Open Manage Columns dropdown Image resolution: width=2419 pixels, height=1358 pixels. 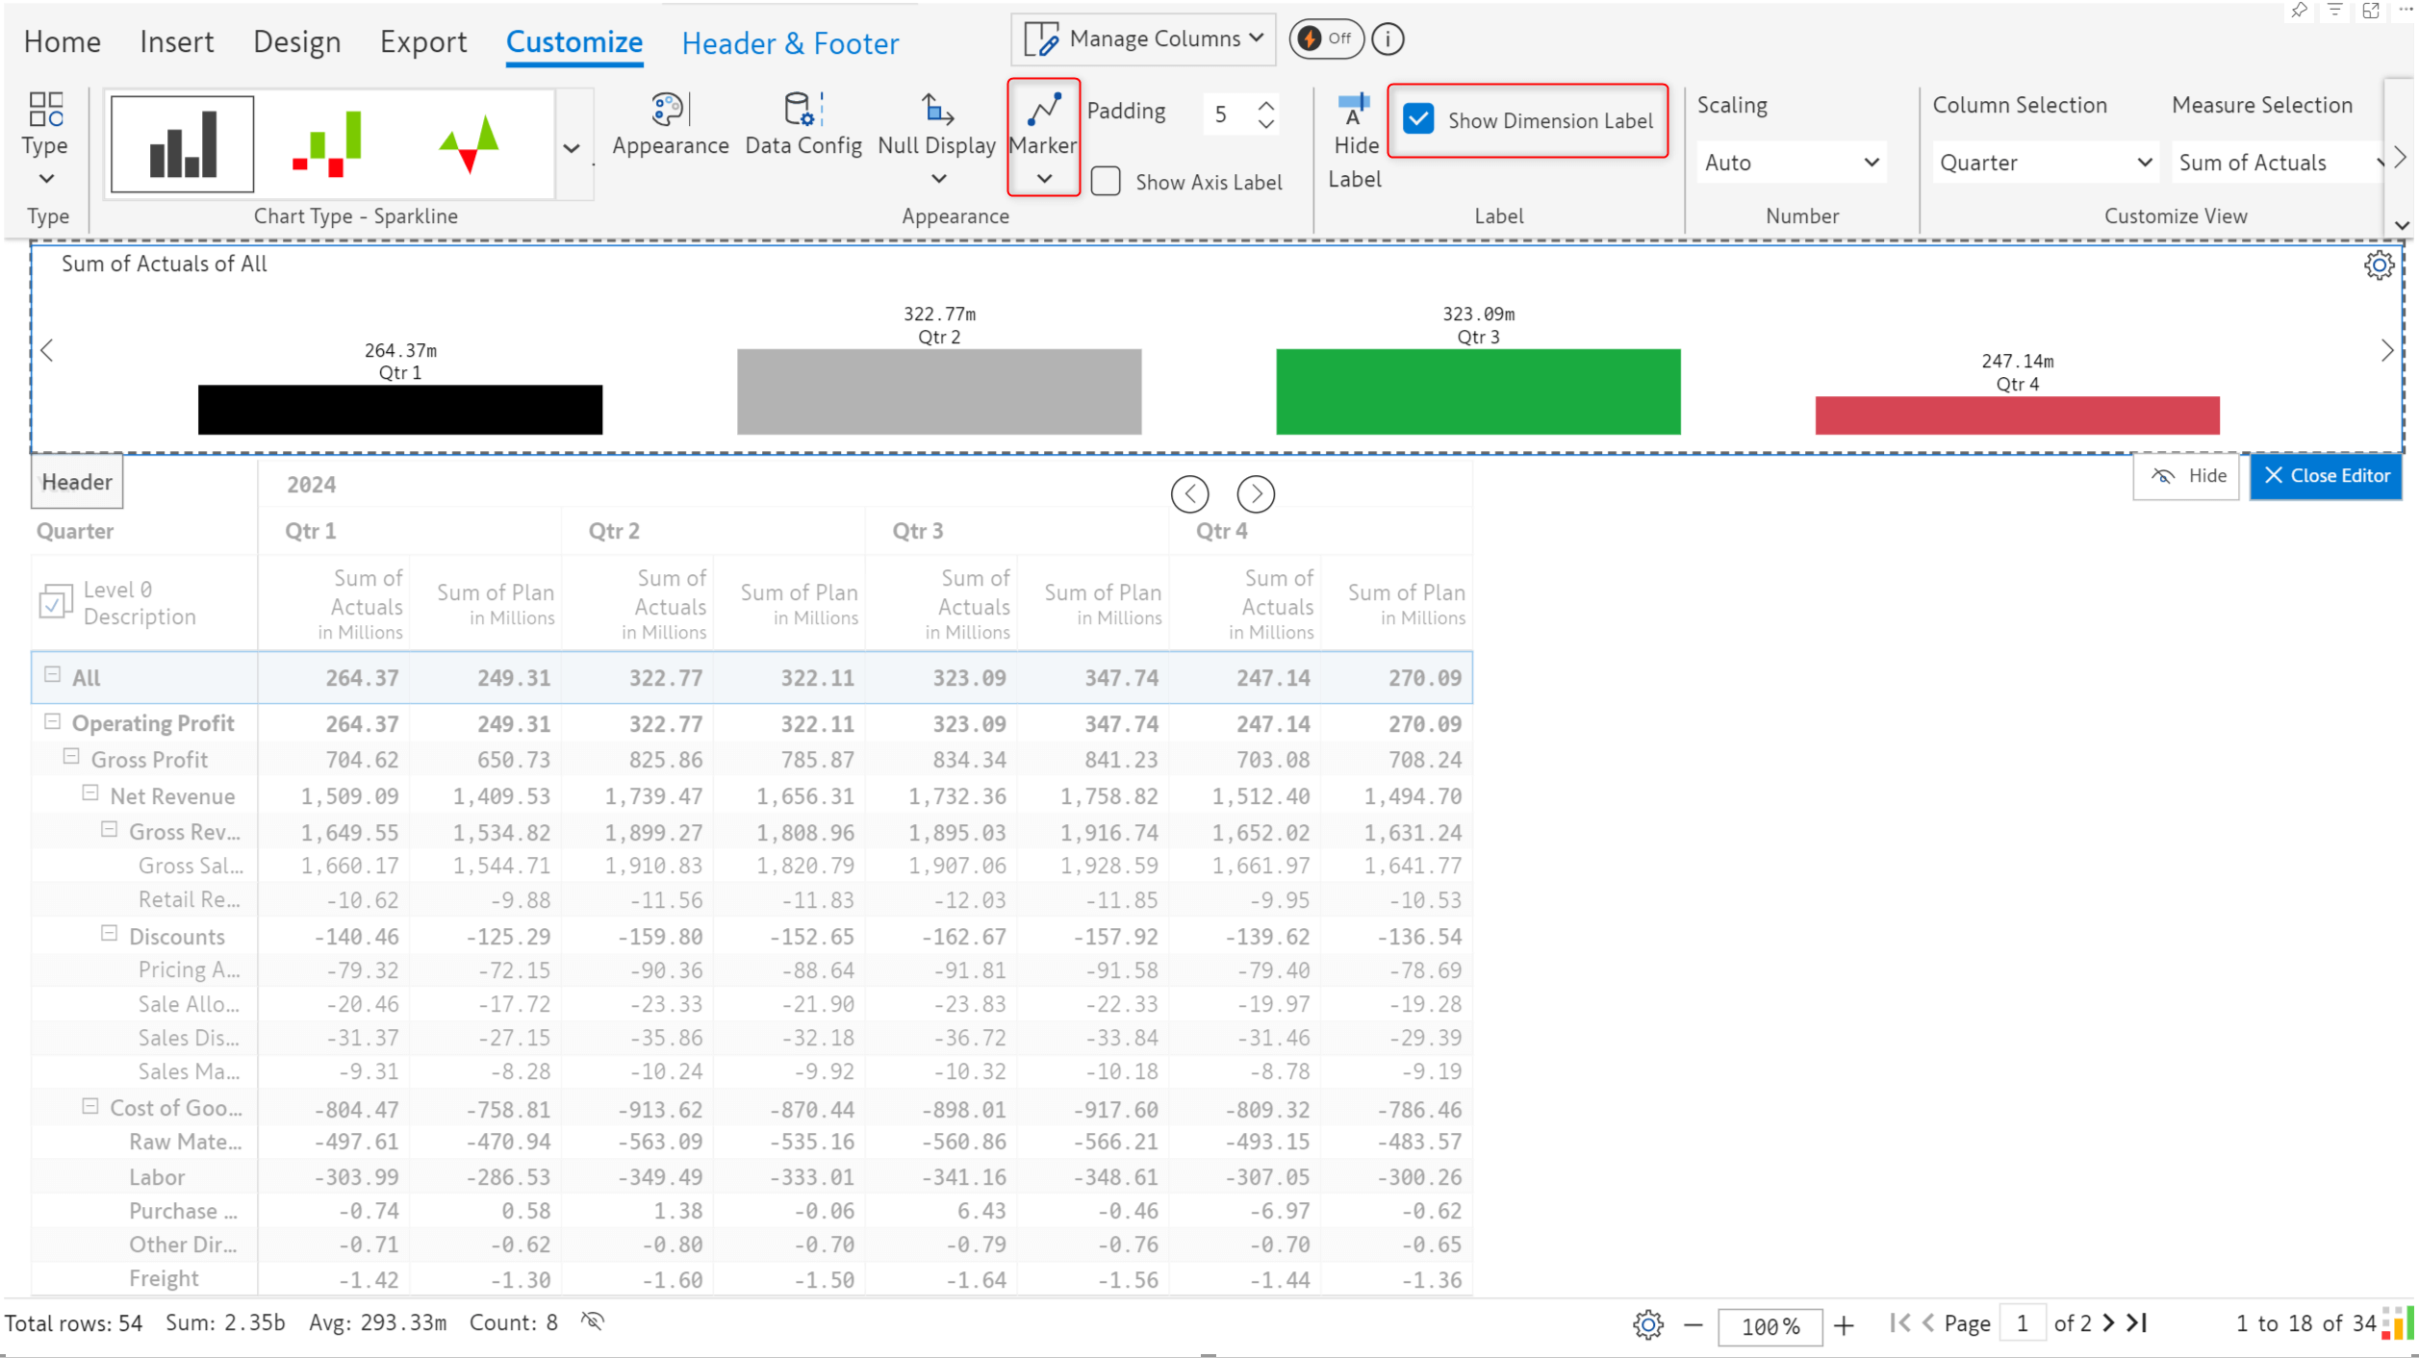(x=1143, y=38)
